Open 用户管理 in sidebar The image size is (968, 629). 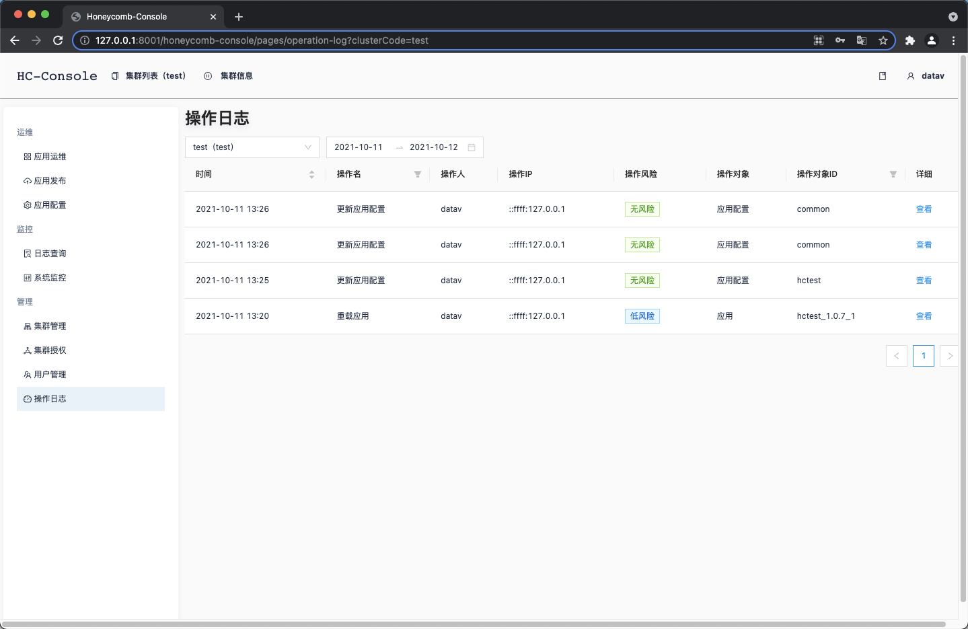click(x=91, y=375)
